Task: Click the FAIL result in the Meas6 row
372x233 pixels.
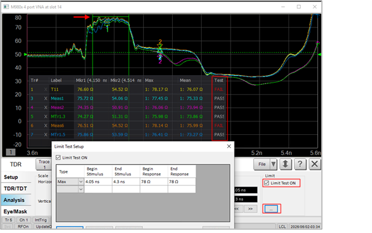Action: [x=218, y=125]
